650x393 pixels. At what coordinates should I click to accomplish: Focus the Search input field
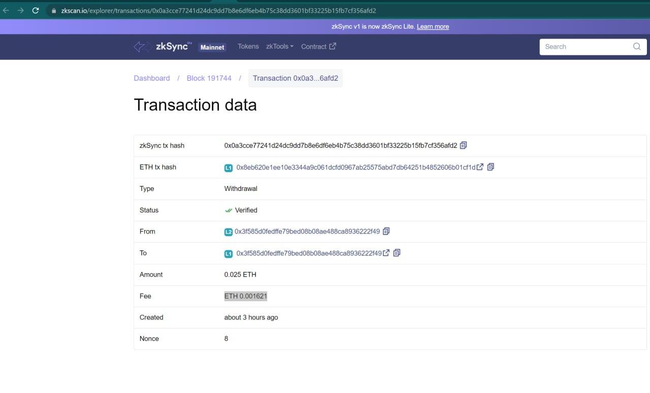pos(593,47)
